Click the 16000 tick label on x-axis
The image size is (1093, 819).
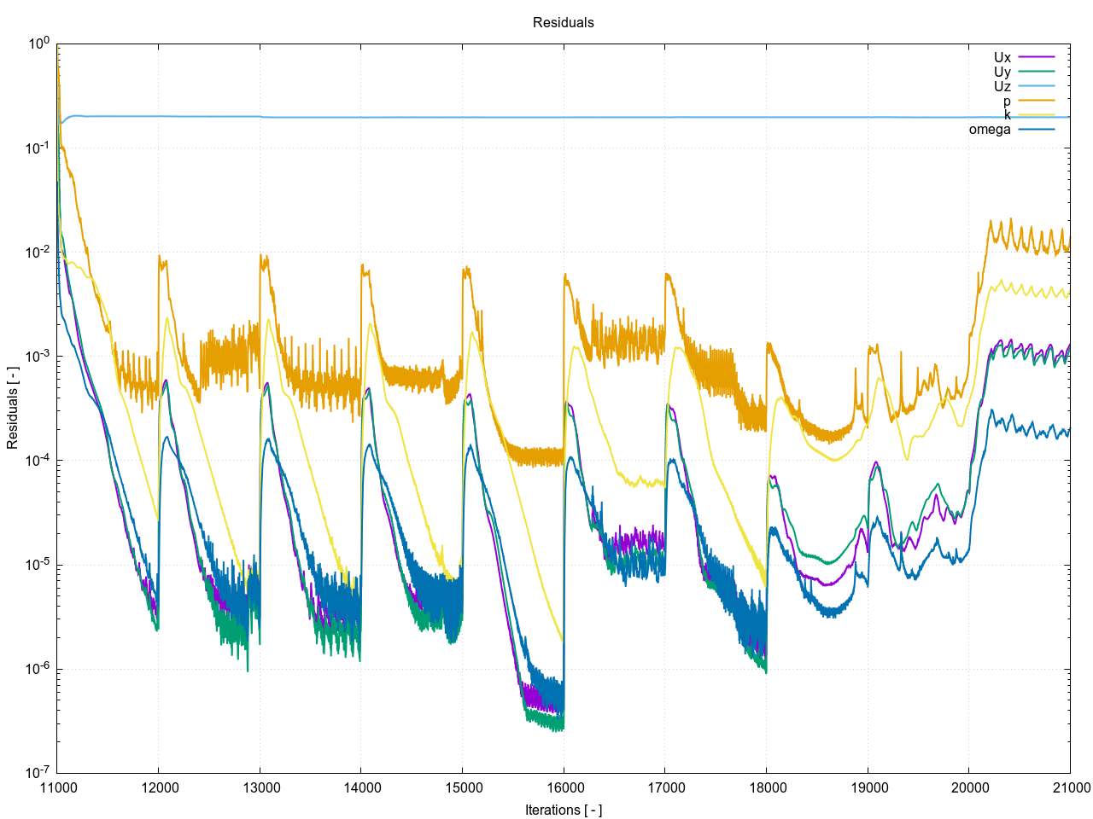(563, 787)
